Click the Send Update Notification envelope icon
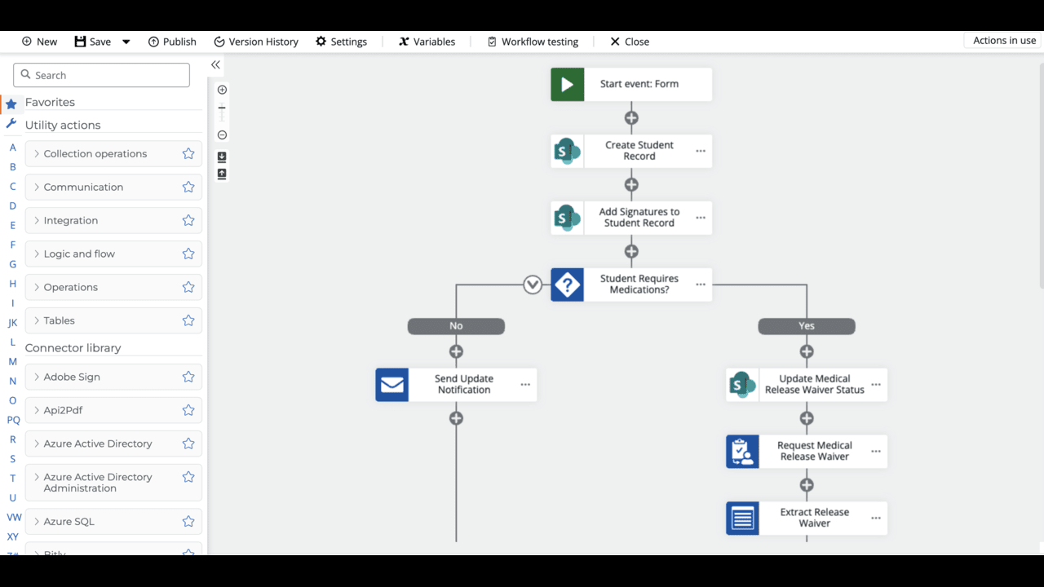 [391, 385]
